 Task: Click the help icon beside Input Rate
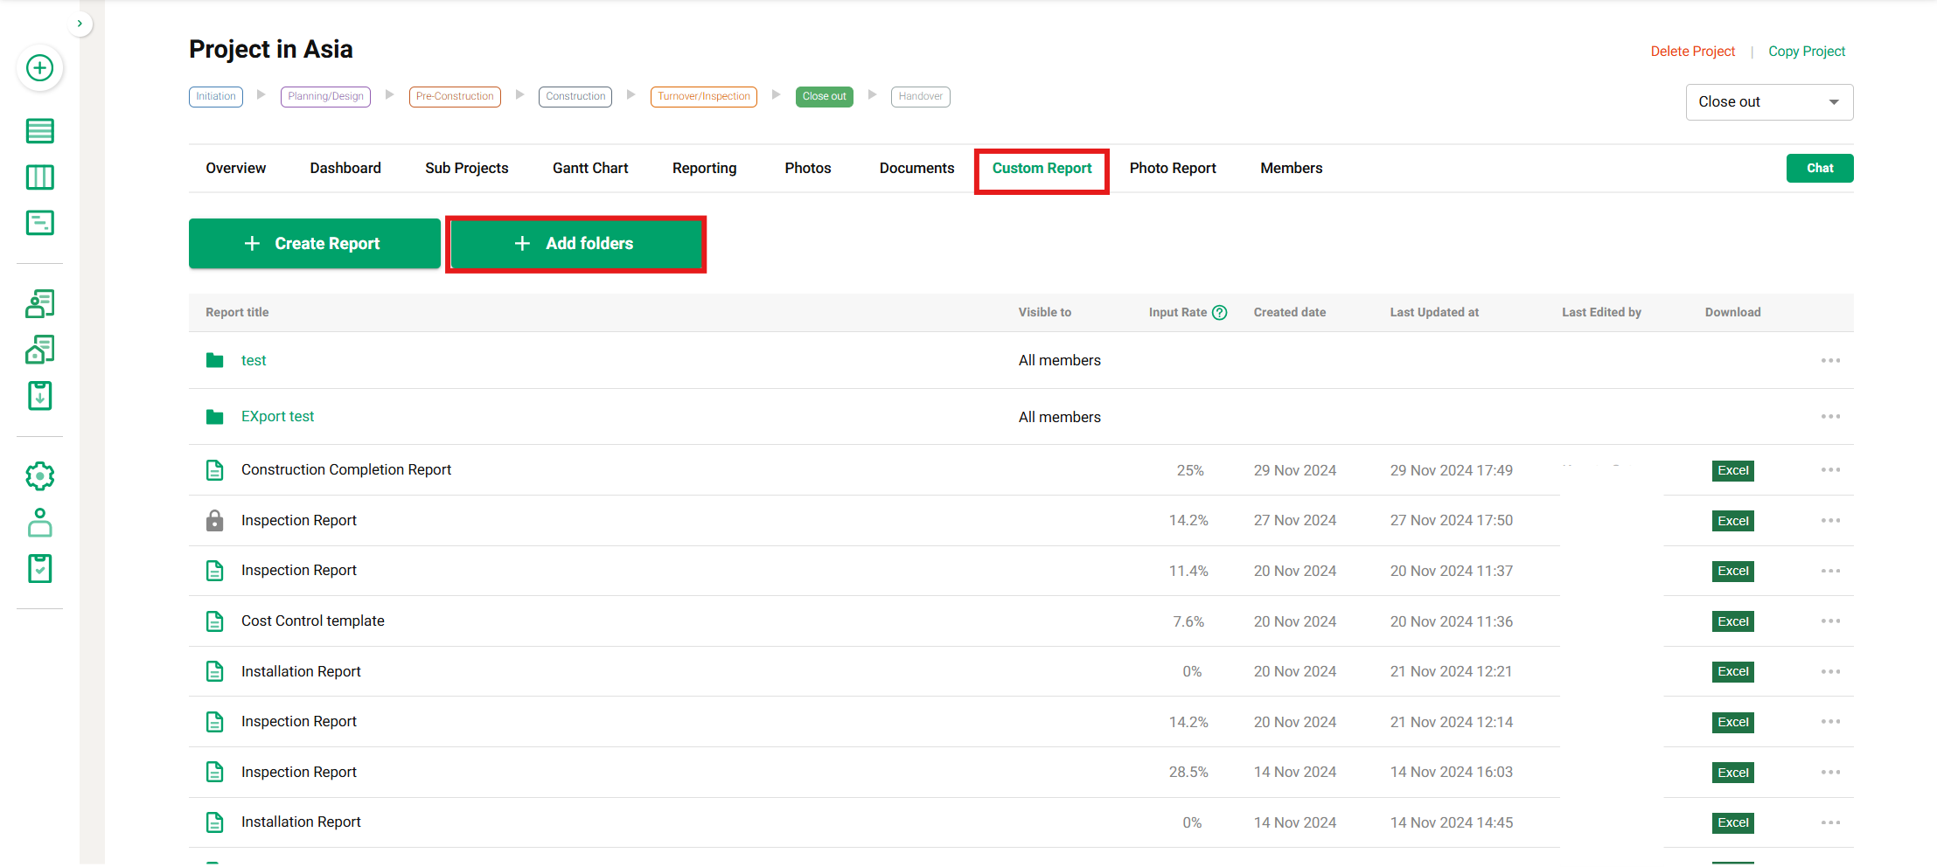1221,312
